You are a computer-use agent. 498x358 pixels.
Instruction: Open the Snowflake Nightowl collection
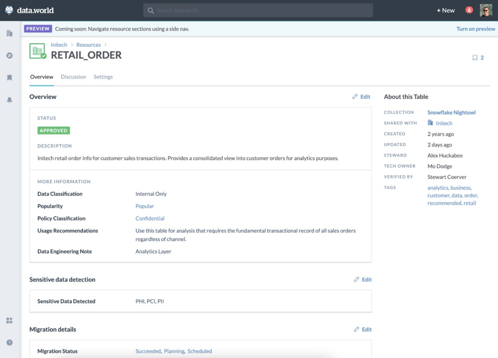coord(452,112)
